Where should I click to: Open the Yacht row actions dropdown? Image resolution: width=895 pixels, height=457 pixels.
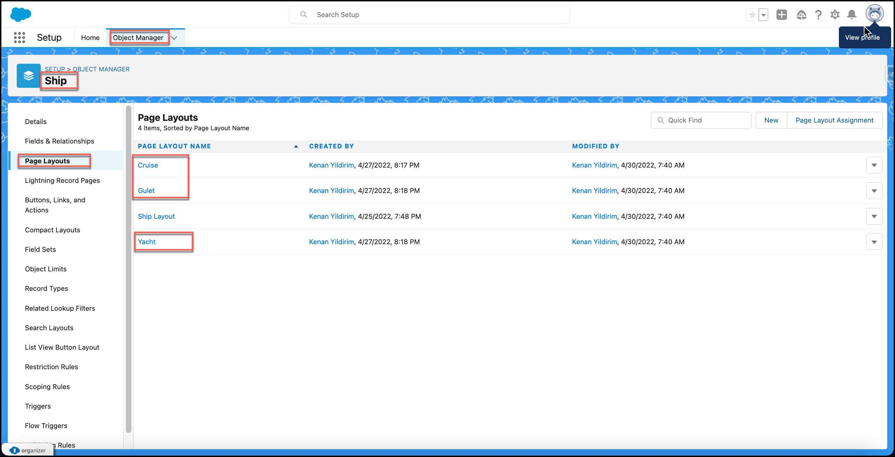pyautogui.click(x=874, y=242)
